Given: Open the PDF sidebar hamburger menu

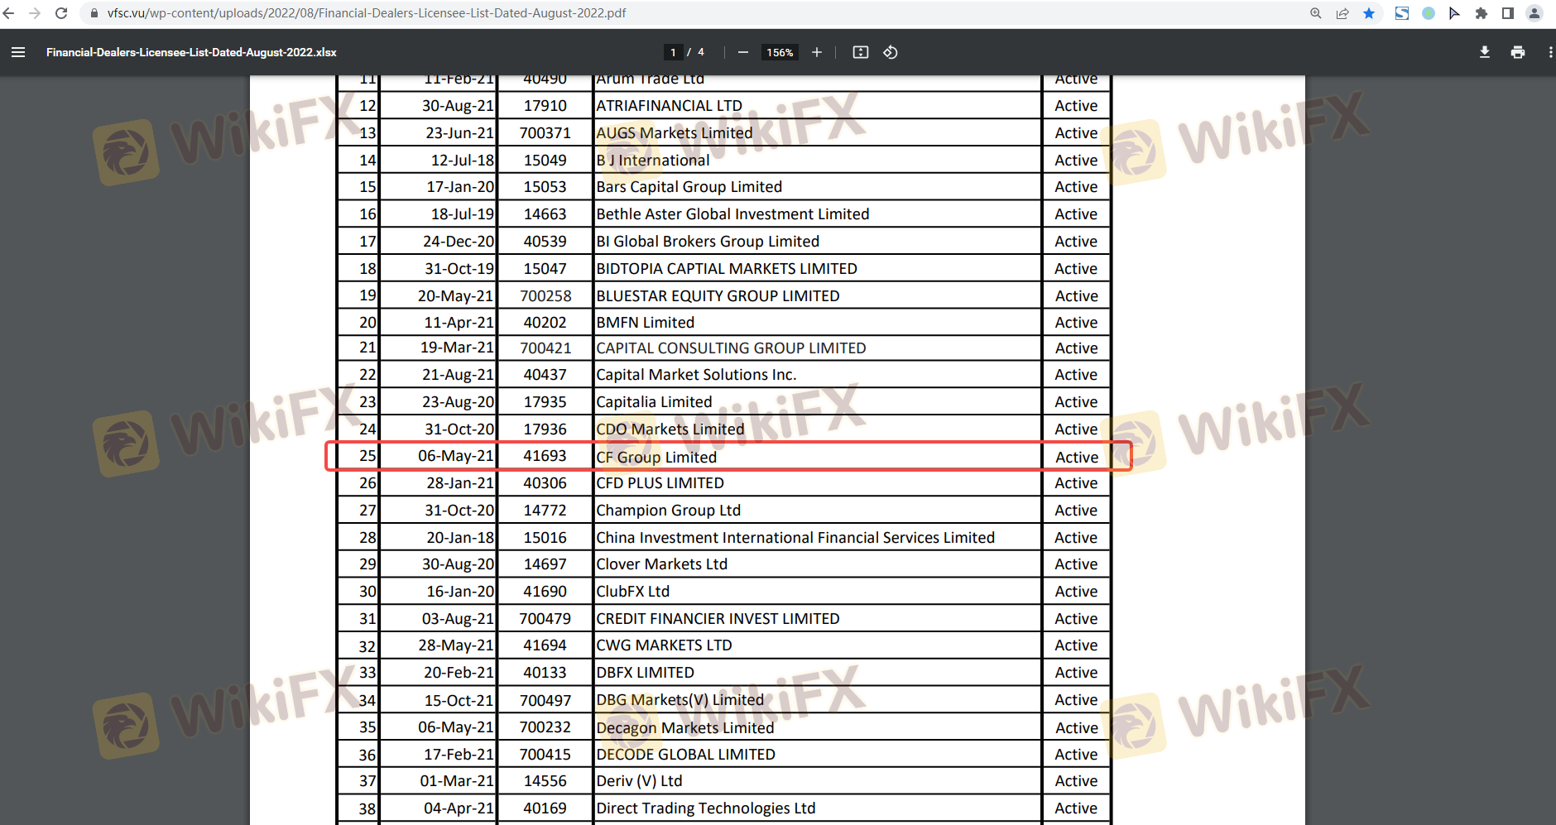Looking at the screenshot, I should [x=18, y=52].
